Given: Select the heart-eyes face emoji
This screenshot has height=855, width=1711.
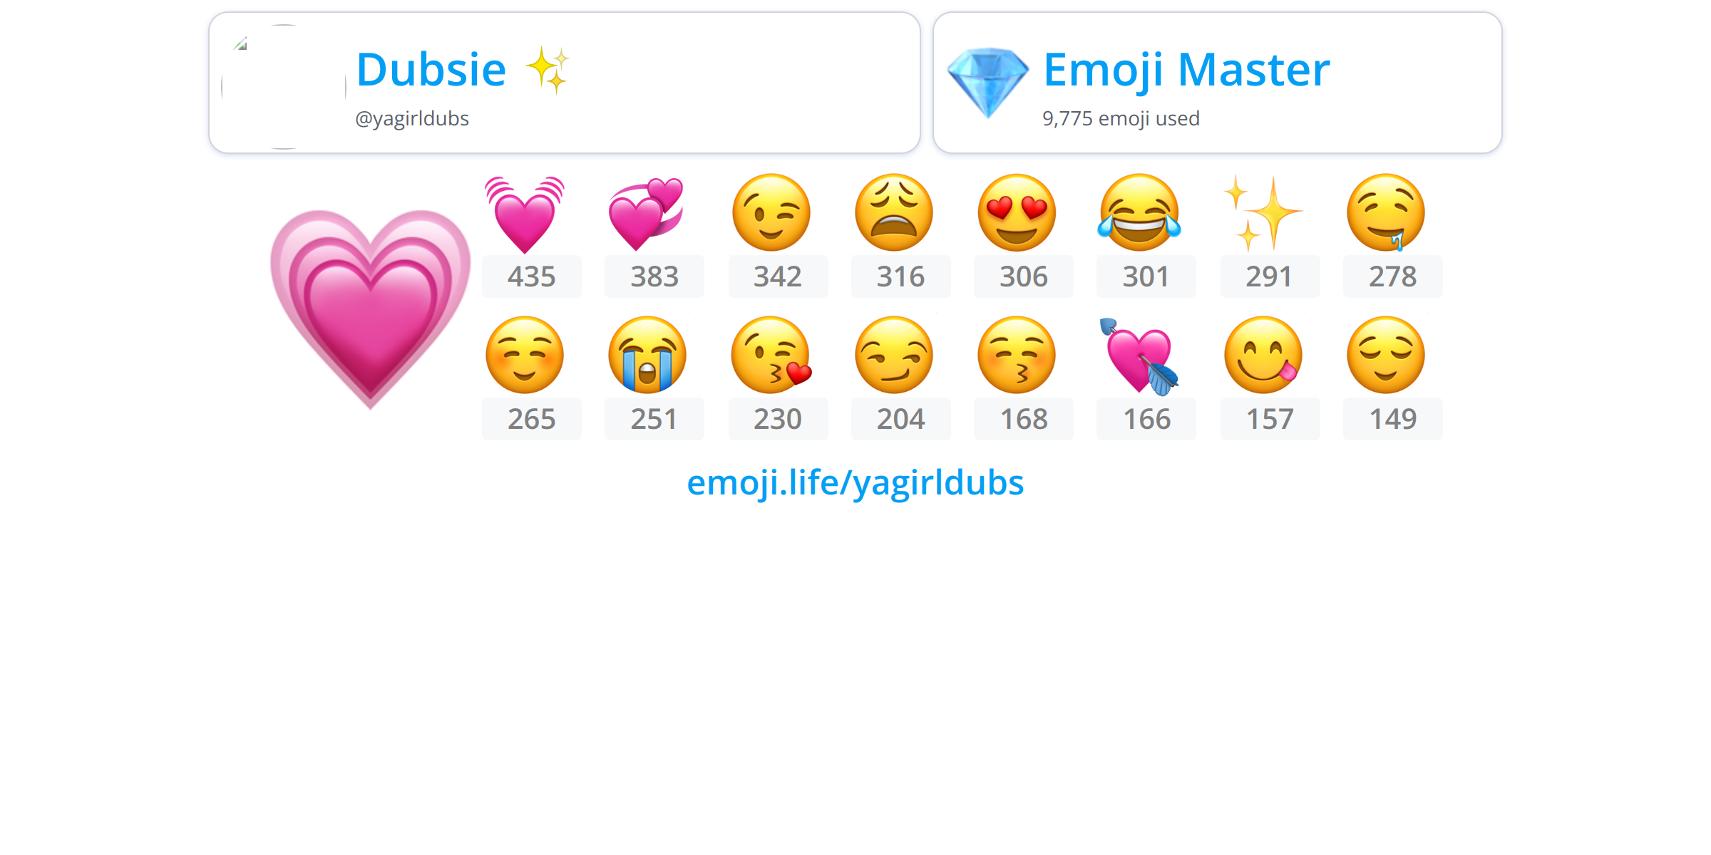Looking at the screenshot, I should pos(1017,212).
